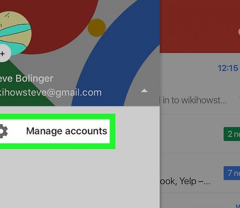Open the green 2 new badge
Image resolution: width=240 pixels, height=208 pixels.
coord(231,134)
